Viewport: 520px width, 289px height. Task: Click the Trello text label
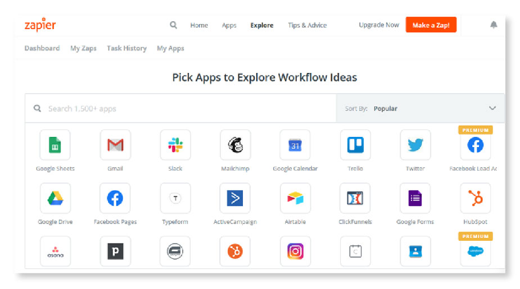tap(355, 168)
